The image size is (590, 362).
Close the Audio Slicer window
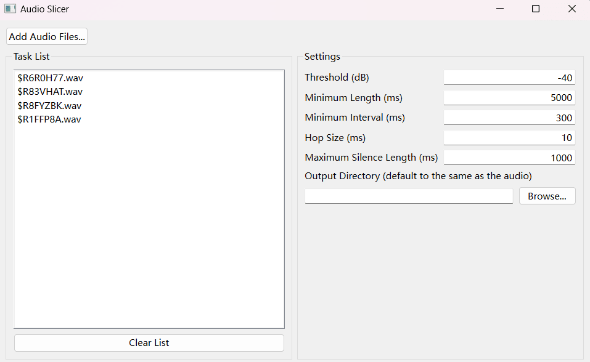(572, 9)
